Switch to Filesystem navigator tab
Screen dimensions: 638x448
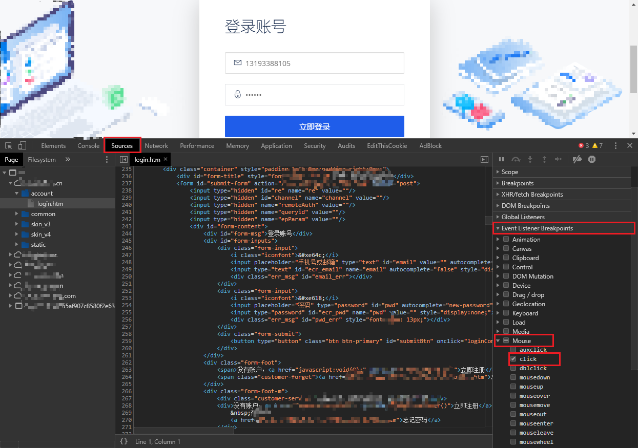[x=42, y=160]
